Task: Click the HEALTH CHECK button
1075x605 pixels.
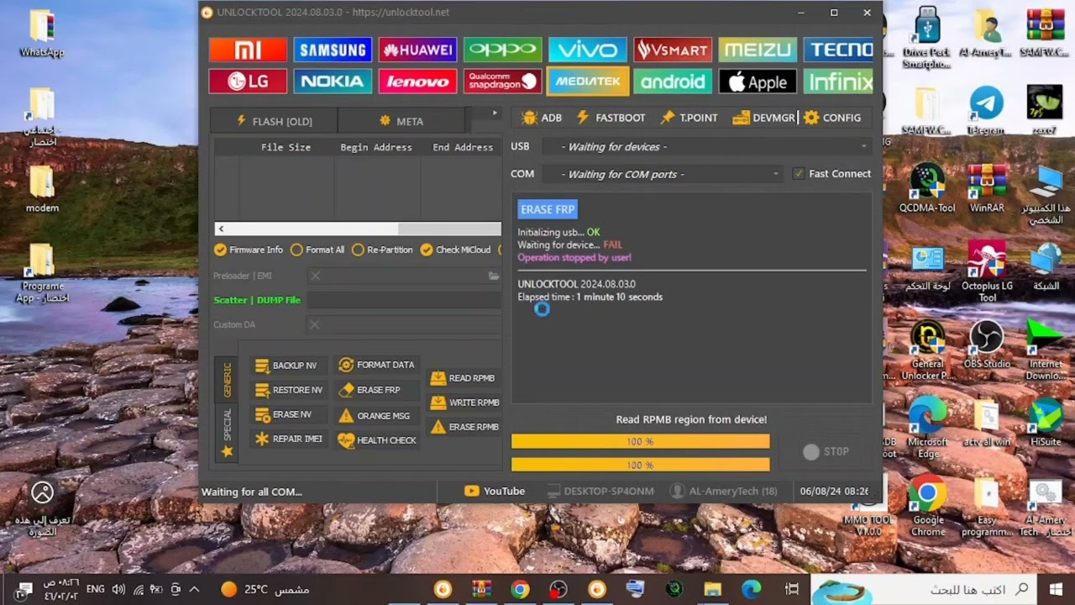Action: coord(377,439)
